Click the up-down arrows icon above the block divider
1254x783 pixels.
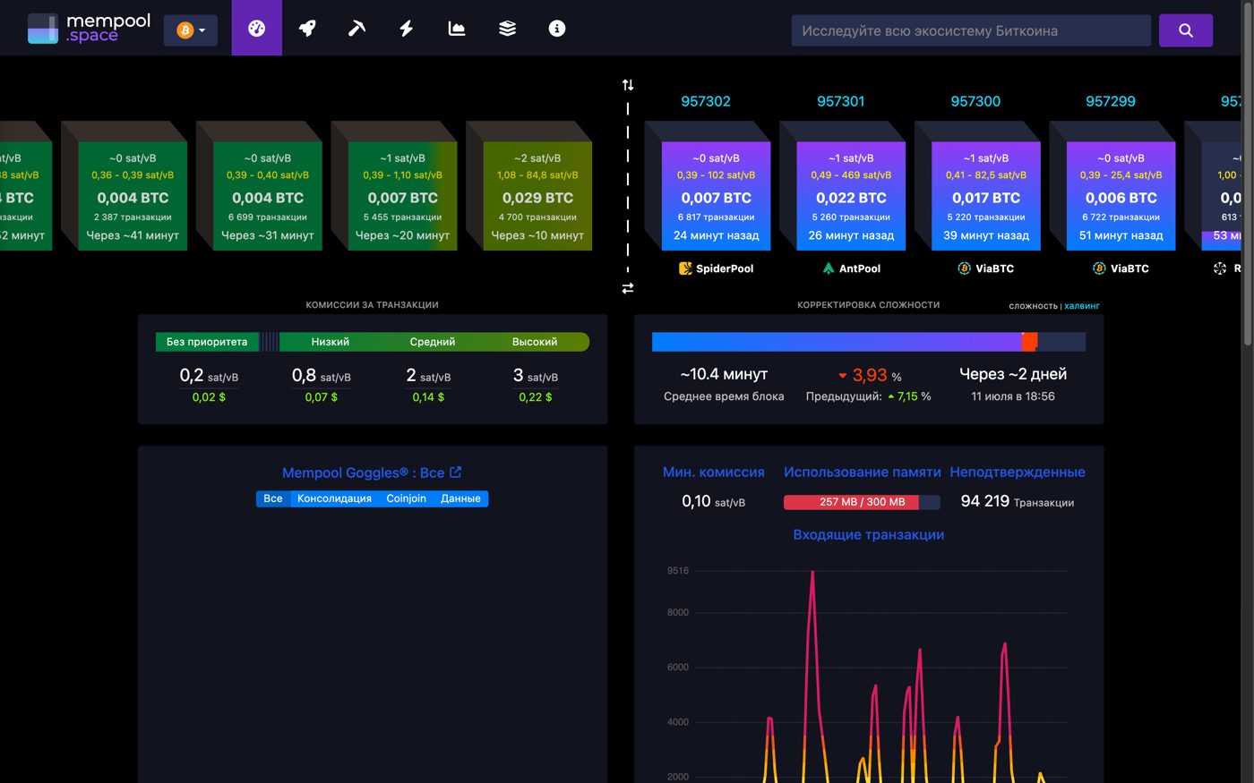point(628,85)
